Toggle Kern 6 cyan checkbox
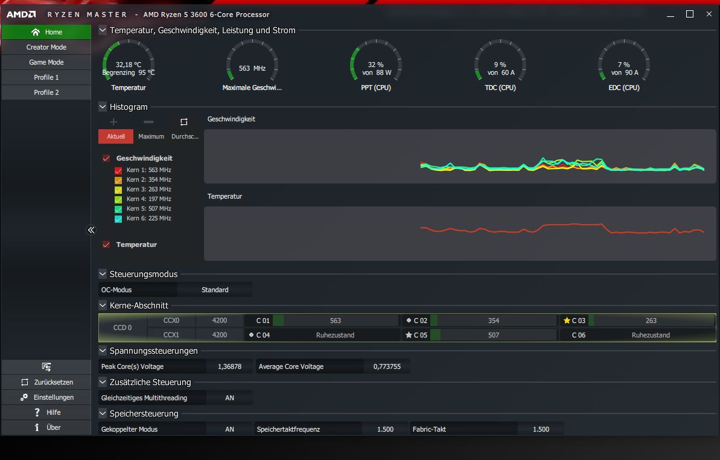The image size is (720, 460). [118, 219]
